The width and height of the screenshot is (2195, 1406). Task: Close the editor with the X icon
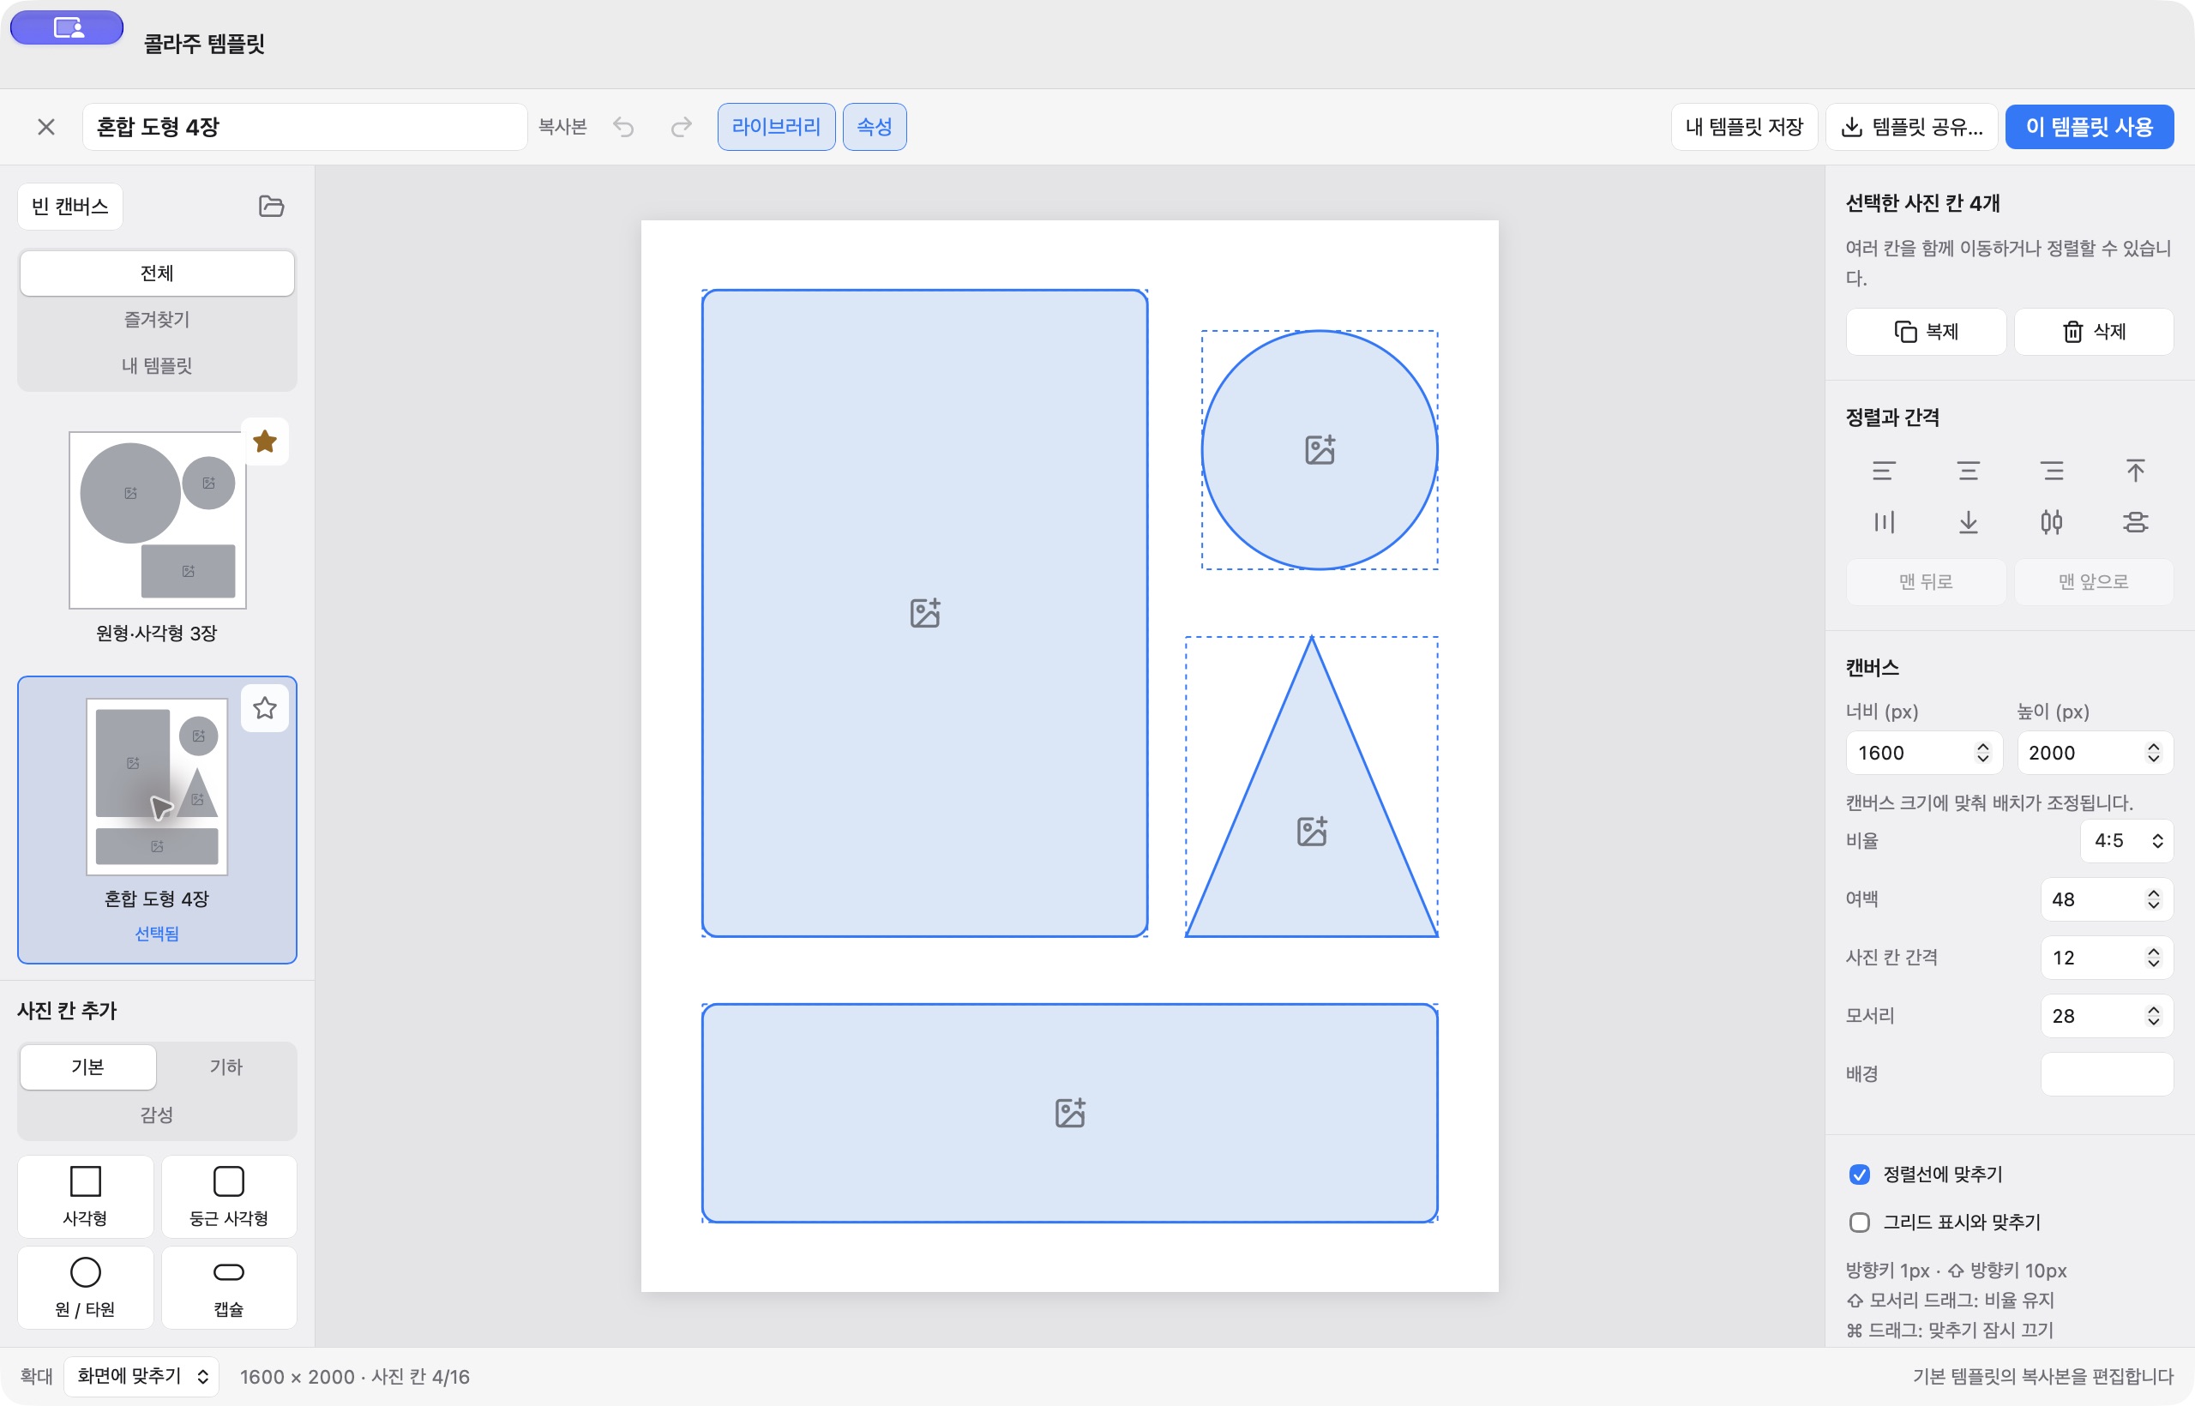point(46,127)
